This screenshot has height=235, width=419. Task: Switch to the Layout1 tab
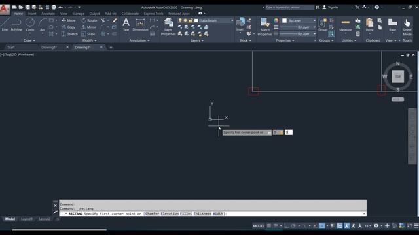click(x=26, y=219)
